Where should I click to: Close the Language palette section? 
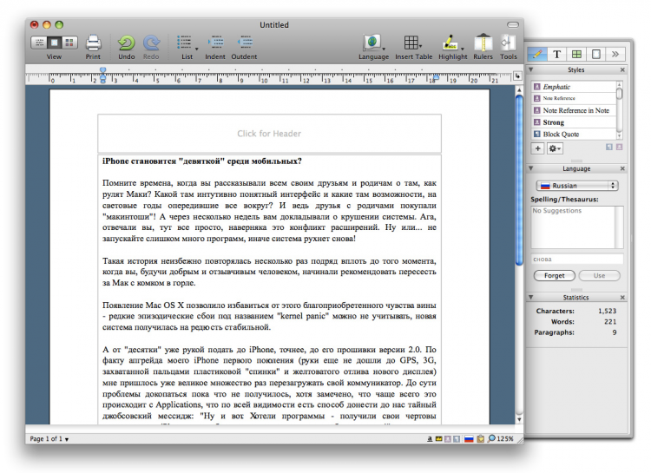click(x=622, y=168)
